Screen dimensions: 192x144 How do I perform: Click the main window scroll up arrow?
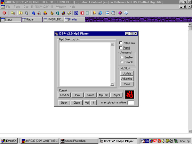(190, 25)
